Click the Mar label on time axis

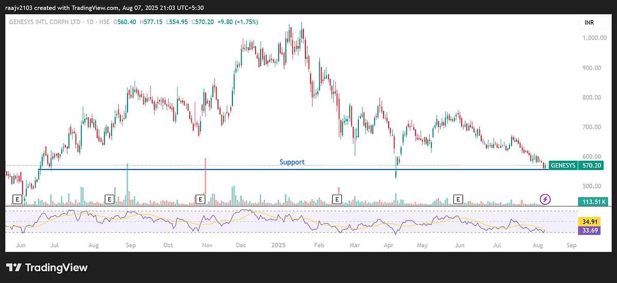354,246
